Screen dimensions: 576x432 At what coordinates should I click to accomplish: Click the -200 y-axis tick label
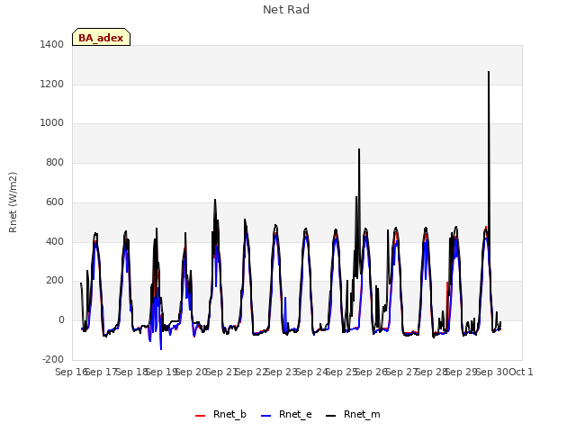[53, 359]
